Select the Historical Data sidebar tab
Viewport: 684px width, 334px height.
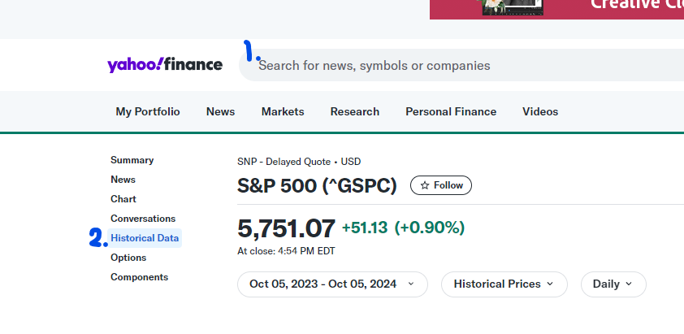point(145,238)
